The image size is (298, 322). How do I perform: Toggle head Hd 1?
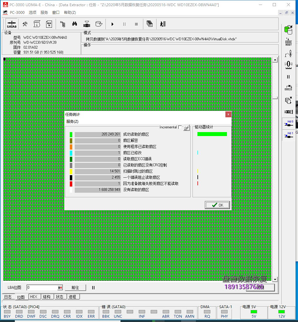pyautogui.click(x=289, y=135)
